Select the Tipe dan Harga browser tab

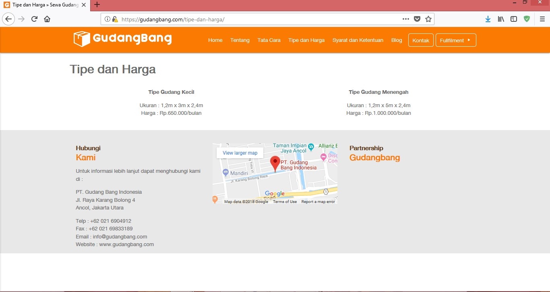[x=45, y=5]
